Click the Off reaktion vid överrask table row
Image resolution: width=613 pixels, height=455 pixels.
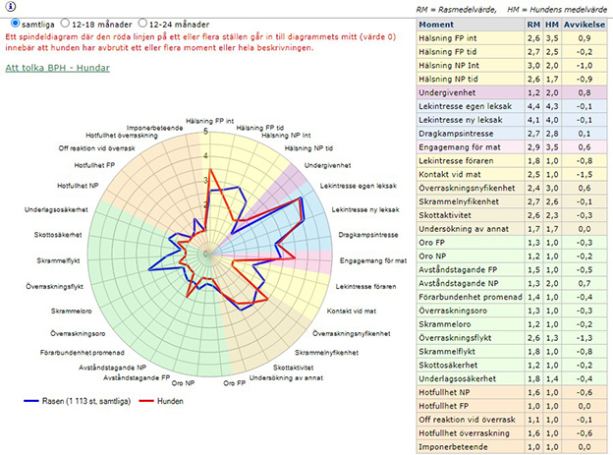point(512,420)
